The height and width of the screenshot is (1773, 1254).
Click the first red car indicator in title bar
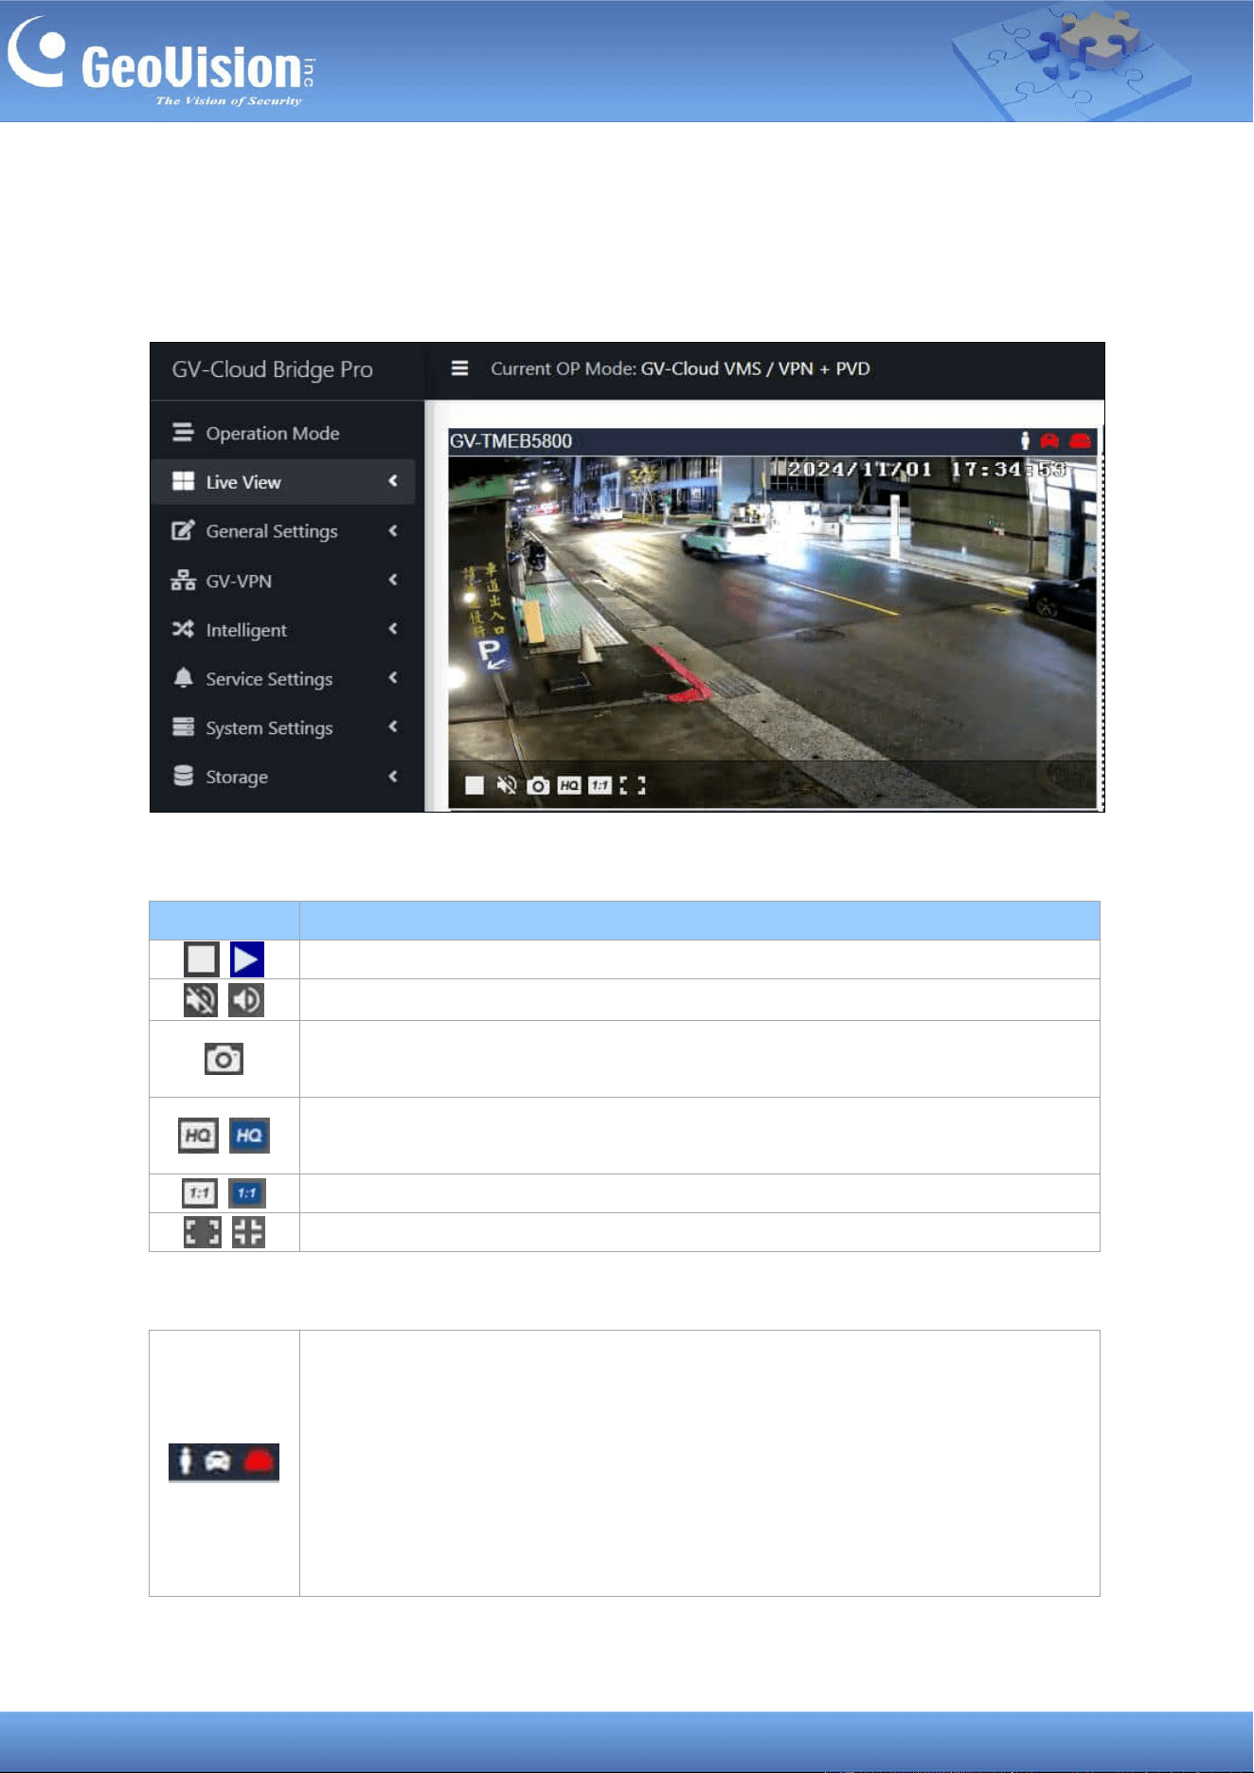click(x=1049, y=440)
